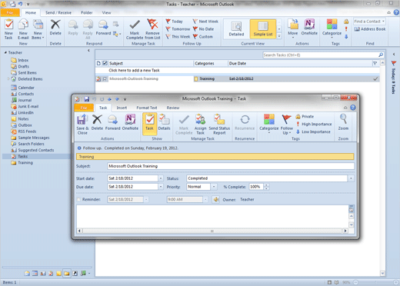Open Follow Up dropdown in task window
Viewport: 400px width, 286px height.
[286, 125]
